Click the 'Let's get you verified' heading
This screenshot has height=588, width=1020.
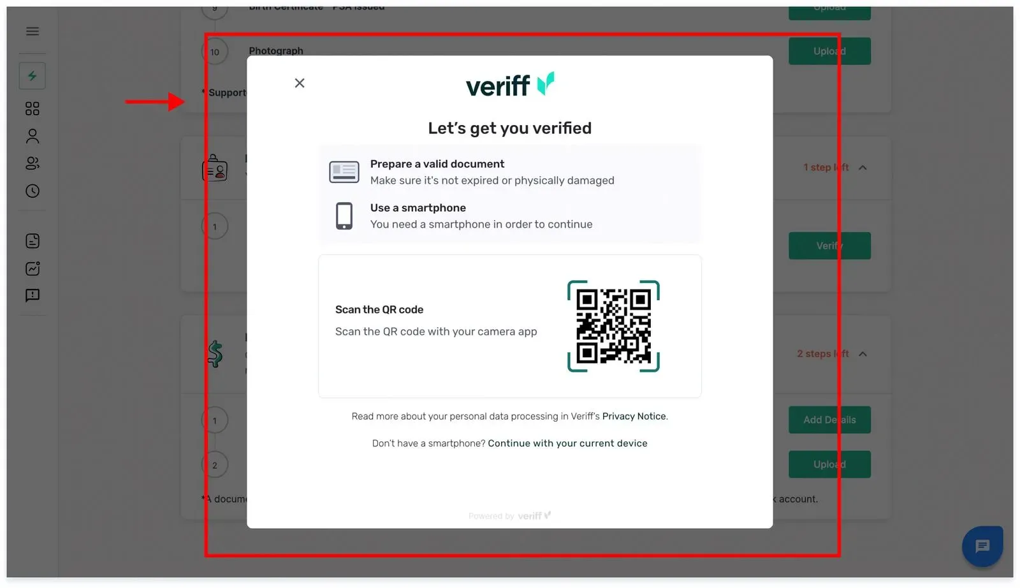pyautogui.click(x=510, y=128)
